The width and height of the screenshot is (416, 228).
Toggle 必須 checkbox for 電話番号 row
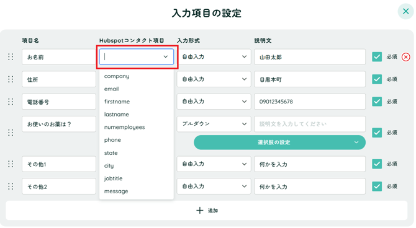pos(377,102)
